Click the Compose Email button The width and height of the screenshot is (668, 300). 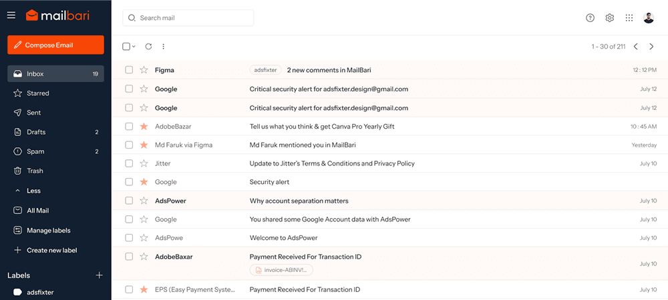pos(55,45)
